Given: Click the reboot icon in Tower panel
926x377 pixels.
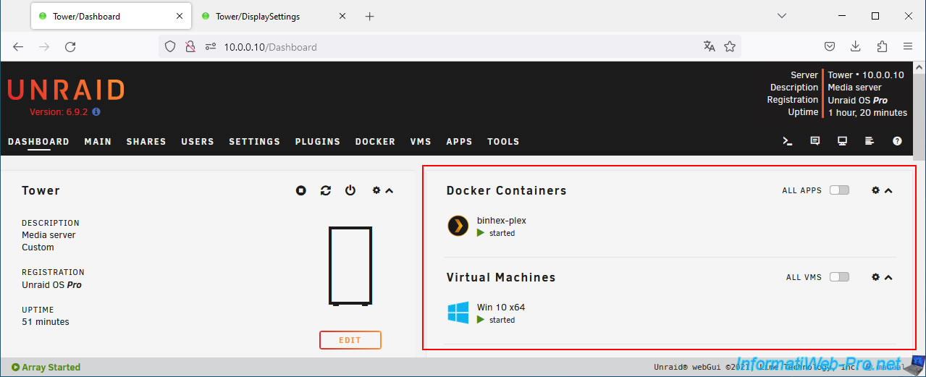Looking at the screenshot, I should pos(326,190).
